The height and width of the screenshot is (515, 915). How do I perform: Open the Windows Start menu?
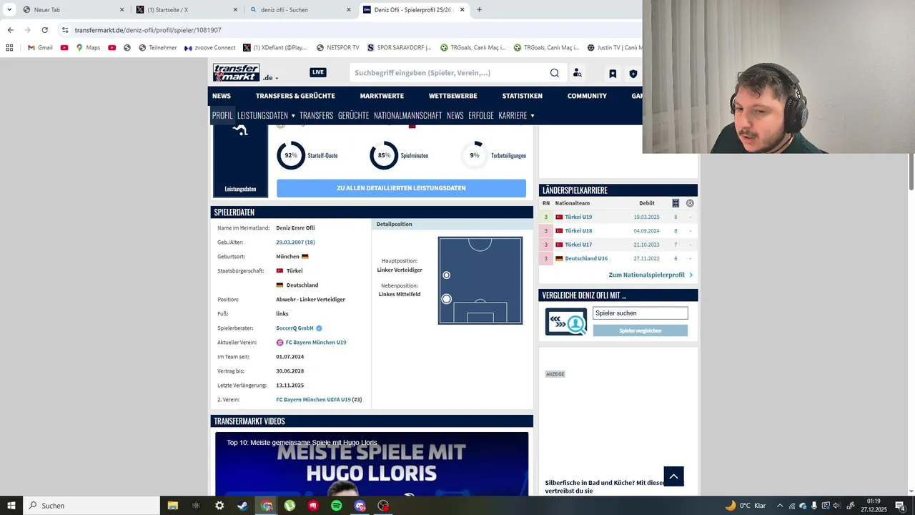pyautogui.click(x=11, y=506)
